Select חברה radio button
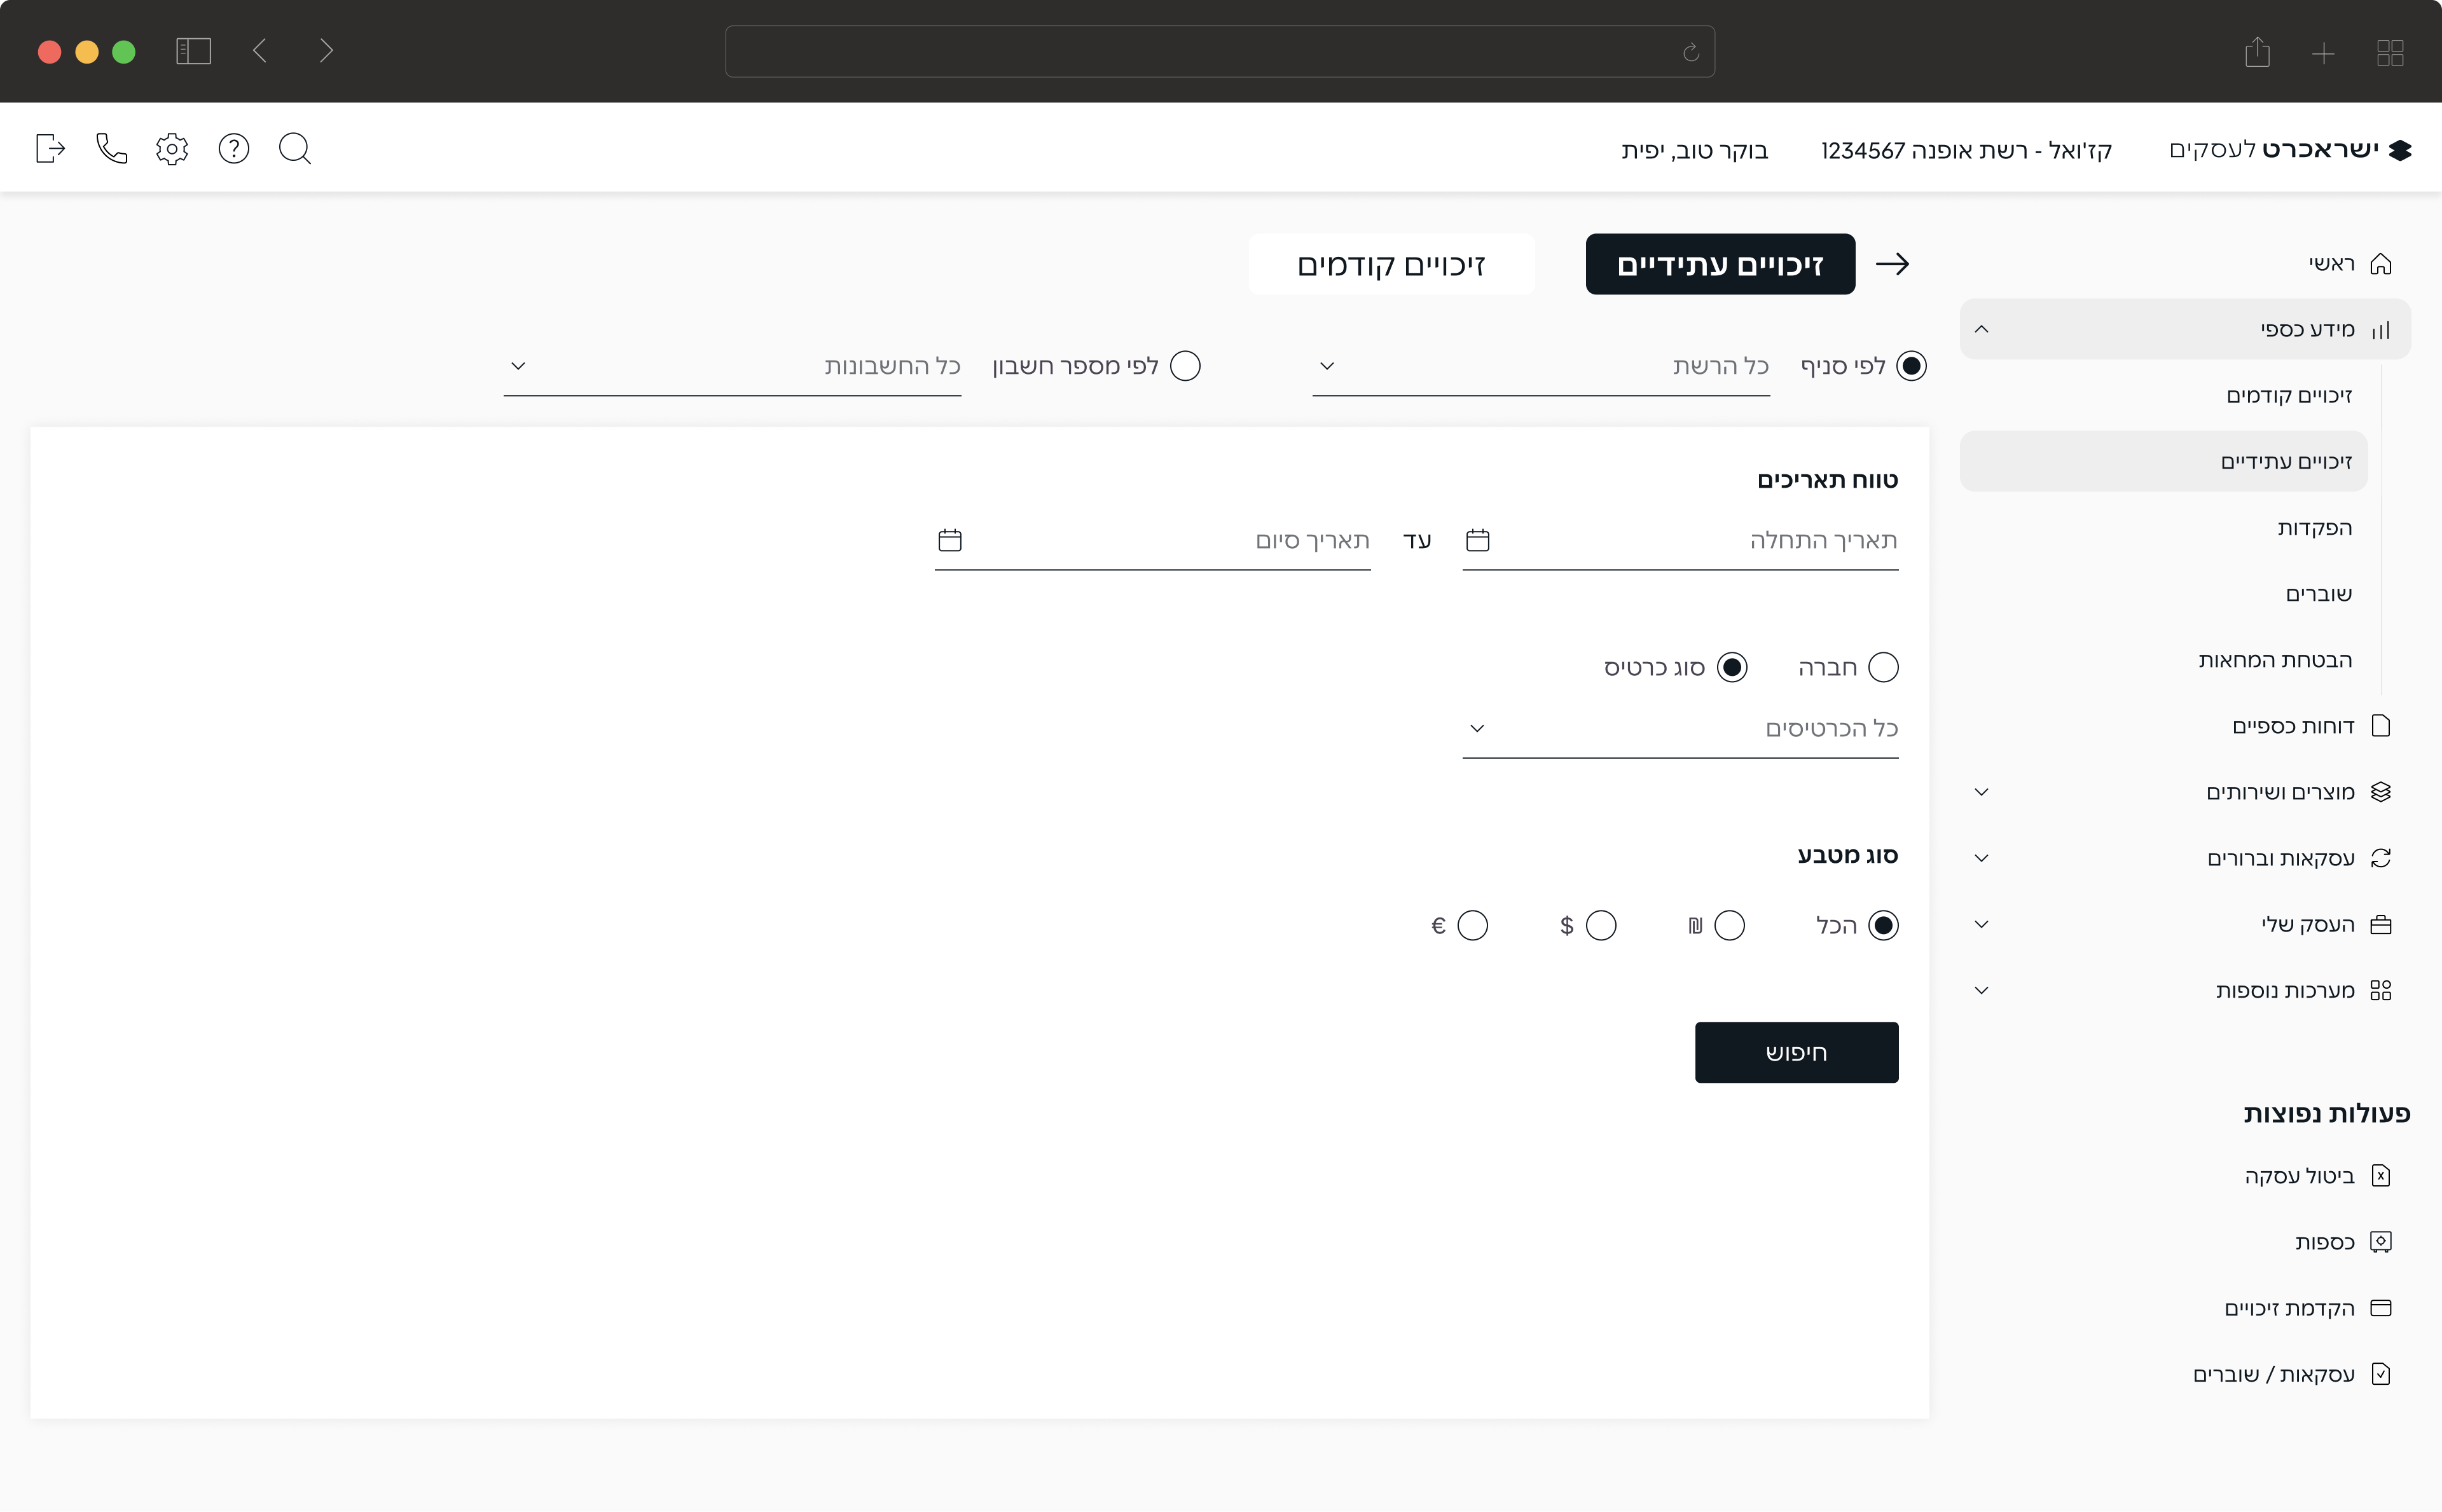 tap(1883, 667)
